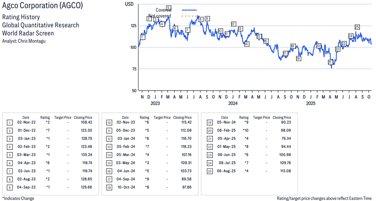Click the boxed number 10 in the rating table
This screenshot has width=376, height=201.
108,123
